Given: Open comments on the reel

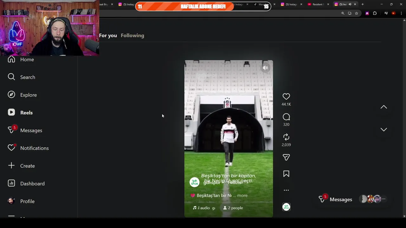Looking at the screenshot, I should (286, 117).
